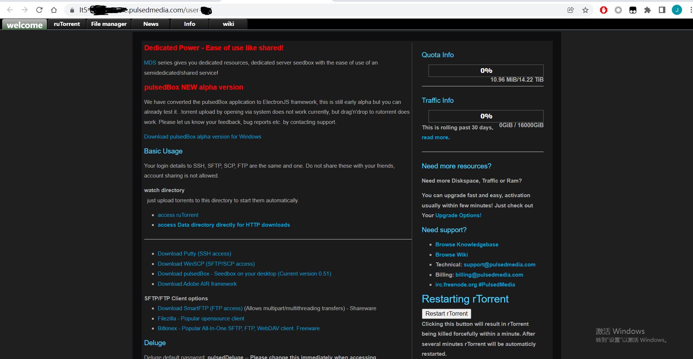The image size is (693, 359).
Task: Click the Dedicated Power heading
Action: pos(214,48)
